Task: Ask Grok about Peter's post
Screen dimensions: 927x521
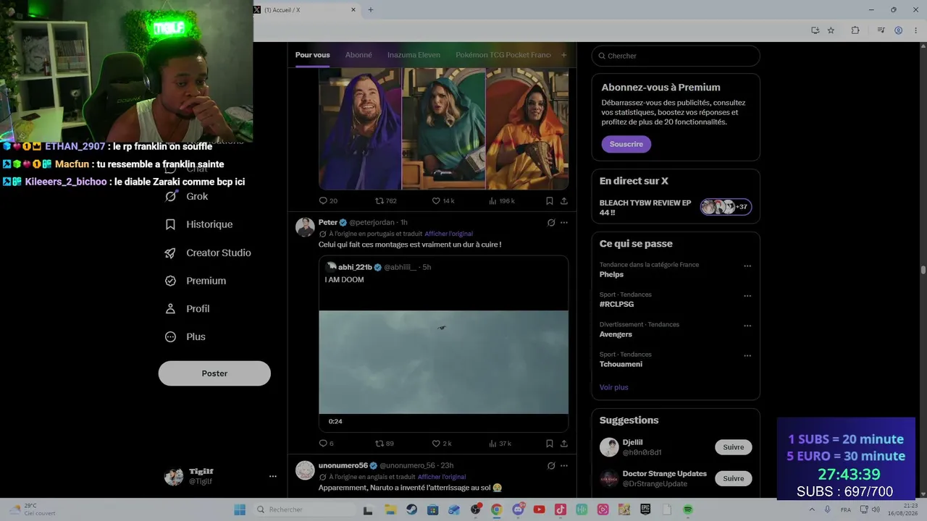Action: pos(551,223)
